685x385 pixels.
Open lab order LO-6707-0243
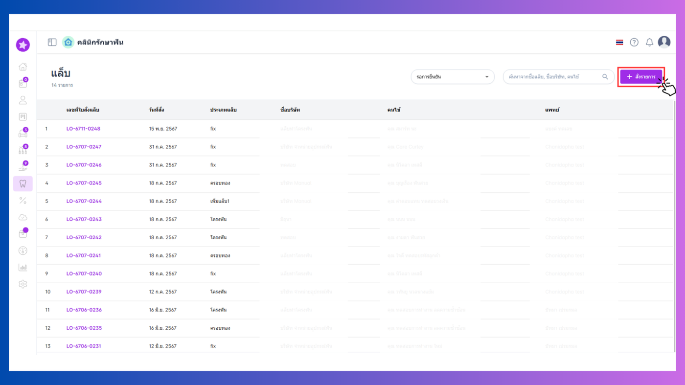(84, 219)
